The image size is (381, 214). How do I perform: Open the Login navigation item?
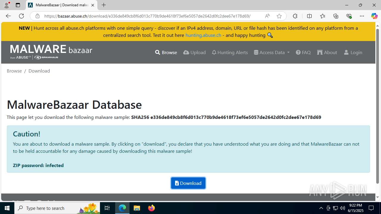click(x=353, y=52)
